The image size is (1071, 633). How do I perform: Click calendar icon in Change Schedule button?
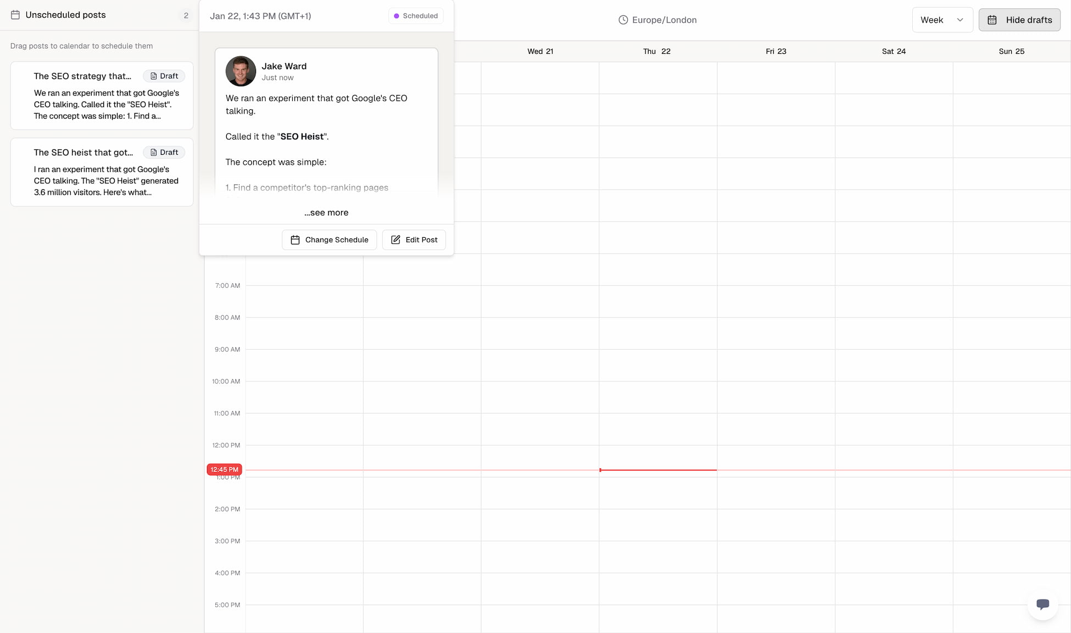(295, 240)
